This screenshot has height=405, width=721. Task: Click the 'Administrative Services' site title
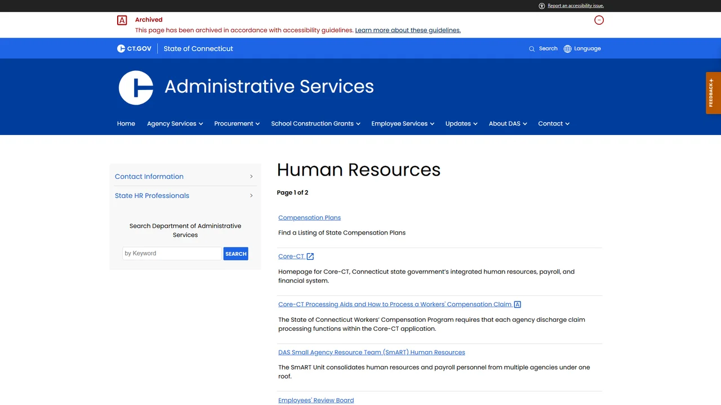click(x=269, y=87)
